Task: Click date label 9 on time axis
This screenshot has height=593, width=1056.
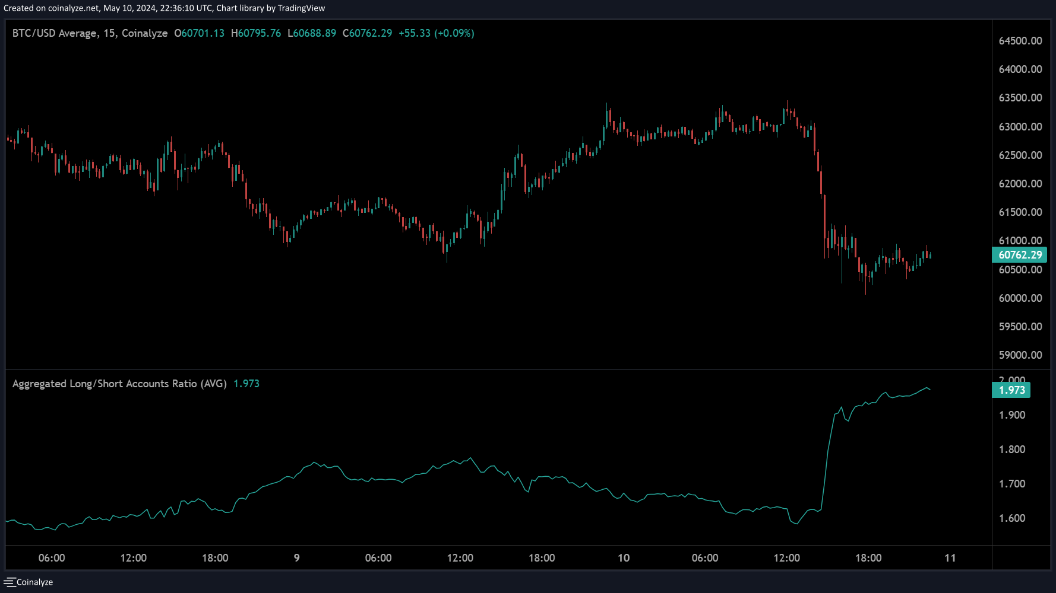Action: (297, 558)
